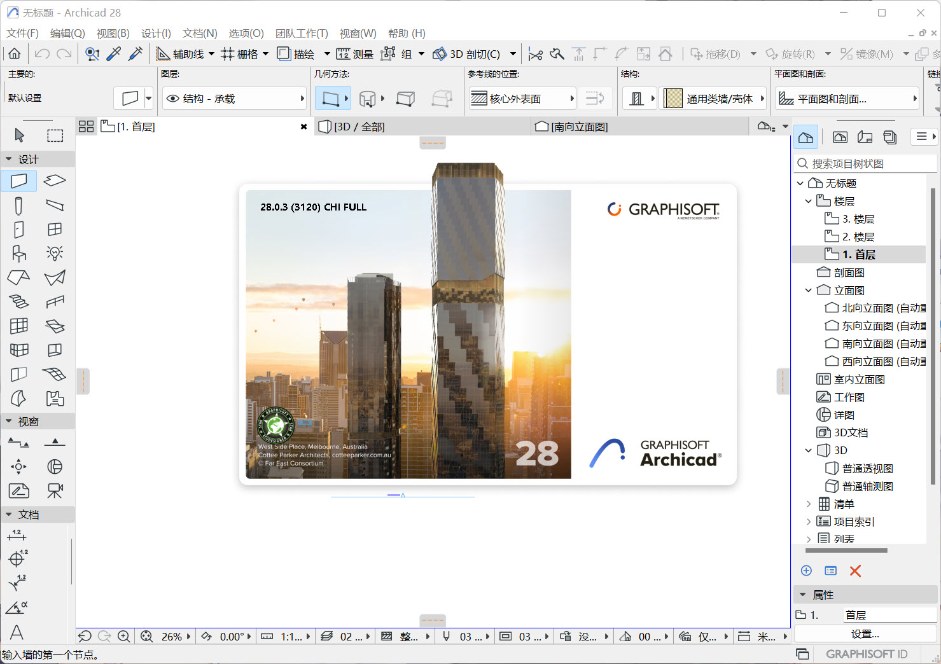
Task: Select the Zone tool
Action: click(55, 398)
